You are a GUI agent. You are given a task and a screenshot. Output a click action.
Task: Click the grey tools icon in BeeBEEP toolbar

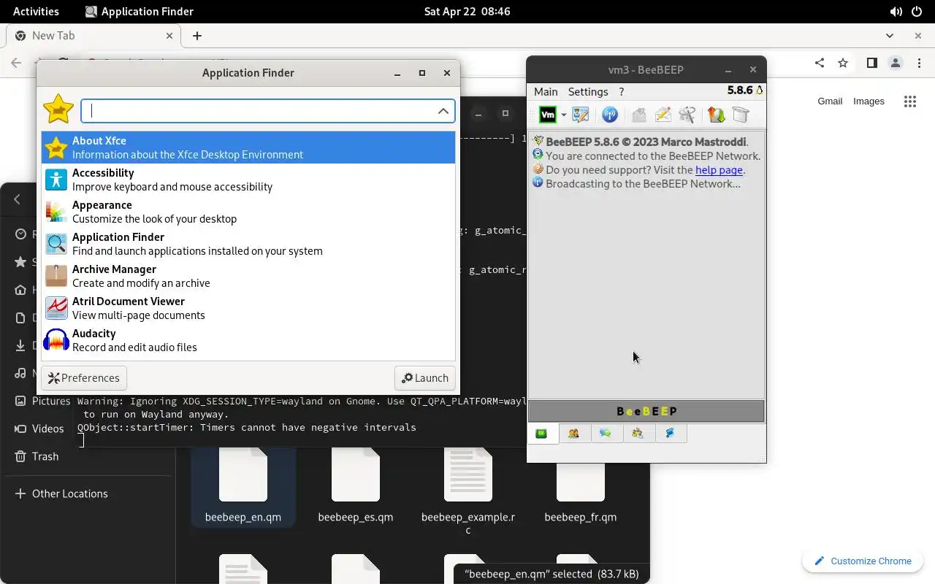click(687, 115)
